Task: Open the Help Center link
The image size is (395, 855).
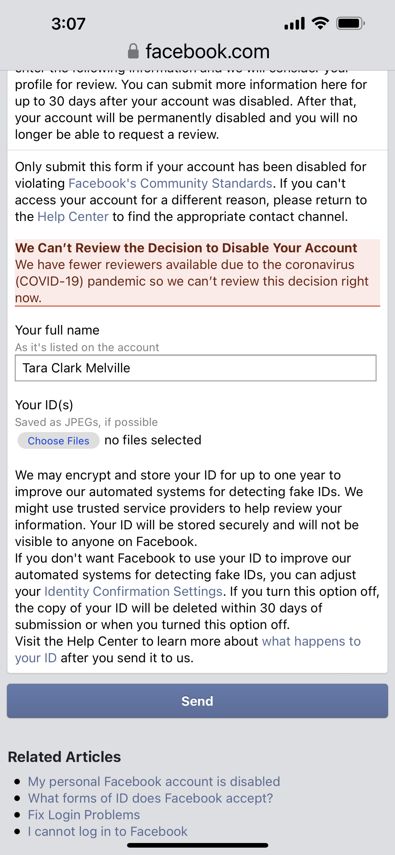Action: point(73,216)
